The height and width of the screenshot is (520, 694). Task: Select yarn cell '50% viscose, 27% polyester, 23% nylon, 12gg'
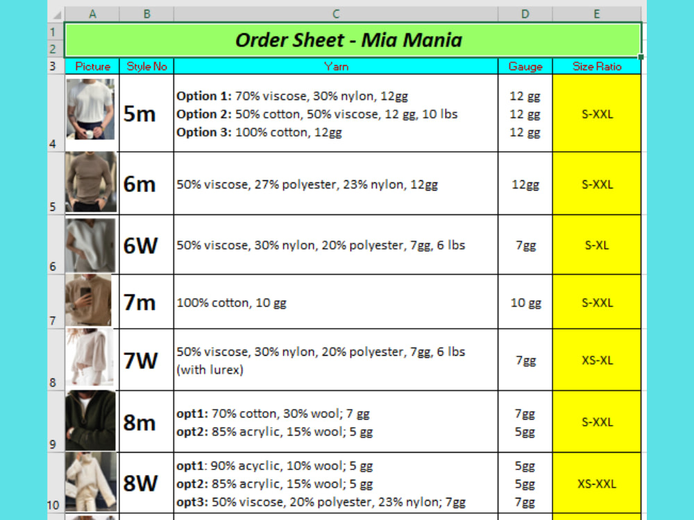pyautogui.click(x=336, y=184)
